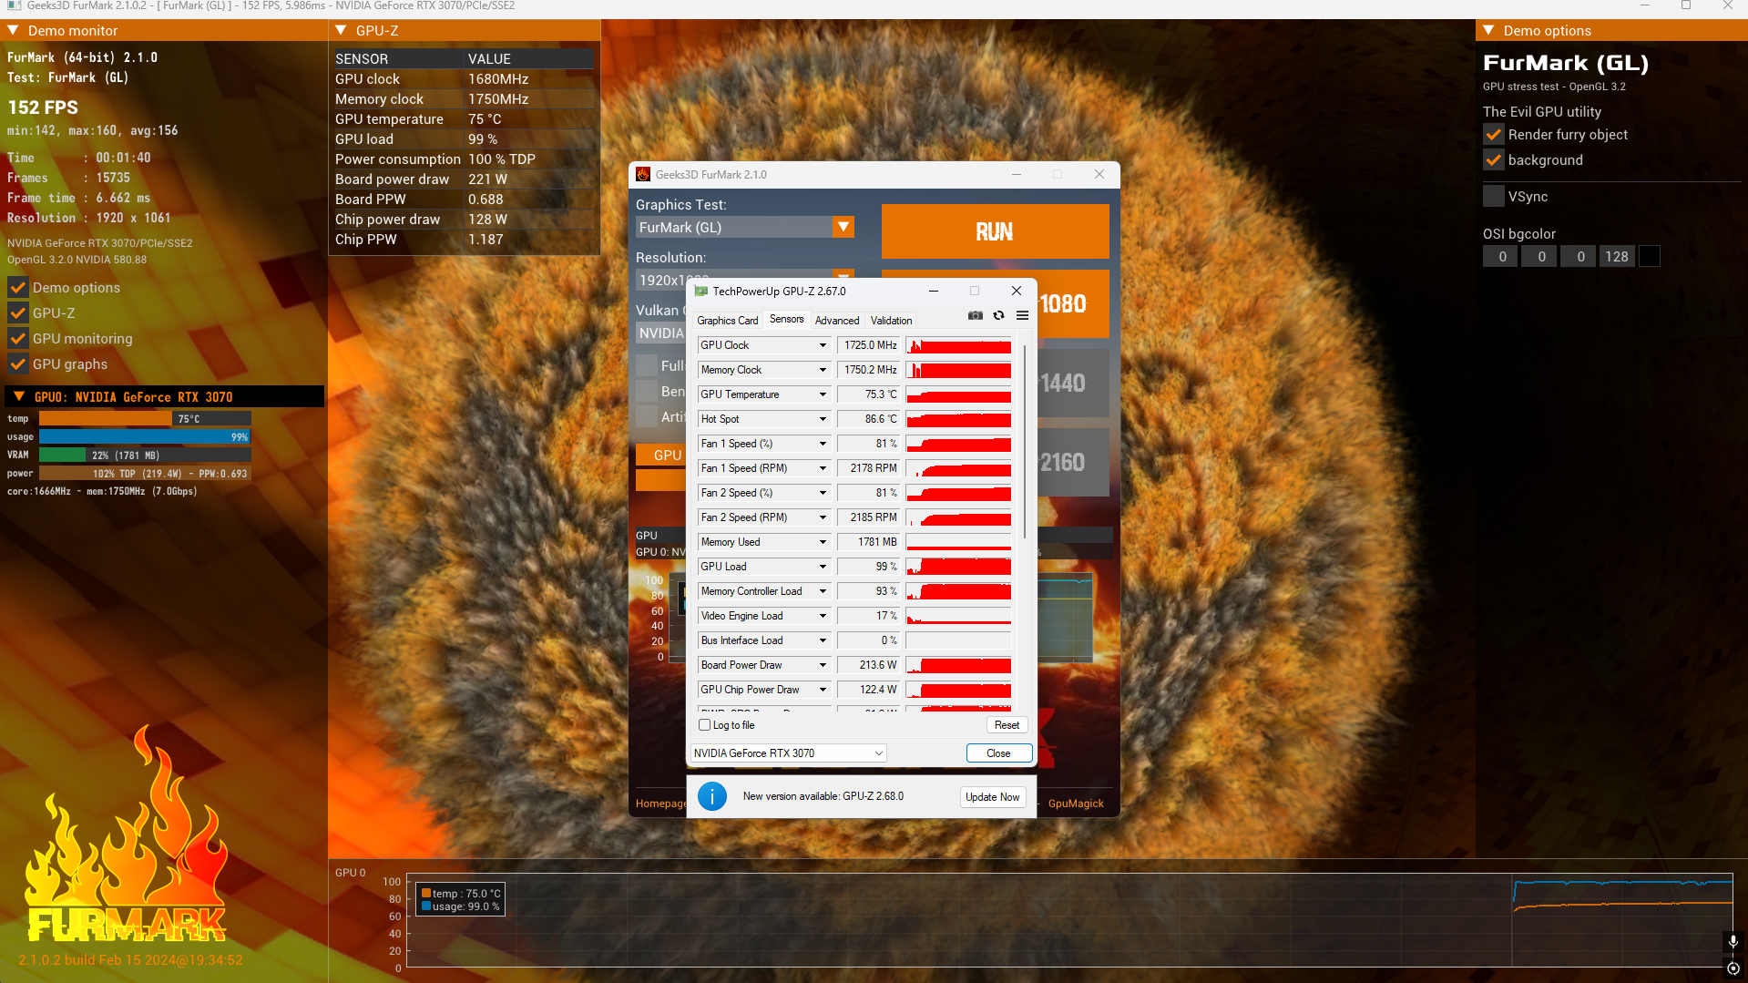This screenshot has height=983, width=1748.
Task: Click the flame icon in FurMark 2.1.0 dialog title
Action: pyautogui.click(x=643, y=175)
